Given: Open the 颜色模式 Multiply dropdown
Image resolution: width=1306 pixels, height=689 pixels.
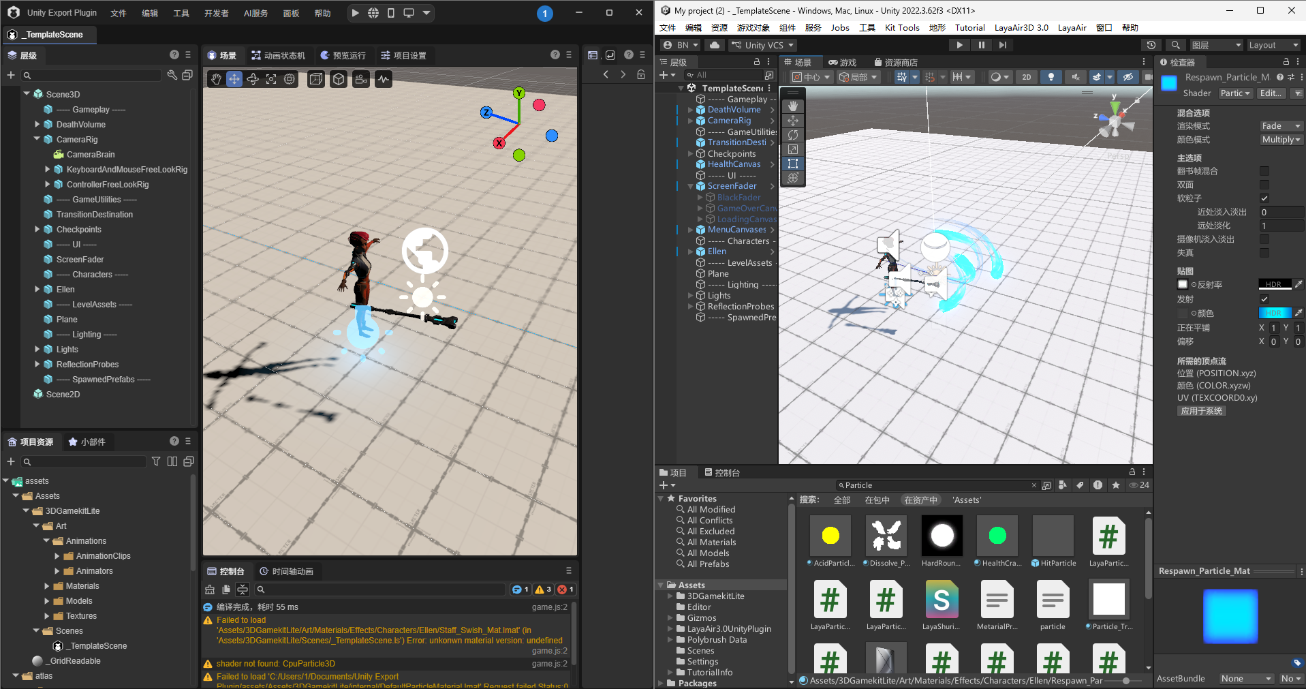Looking at the screenshot, I should point(1281,140).
